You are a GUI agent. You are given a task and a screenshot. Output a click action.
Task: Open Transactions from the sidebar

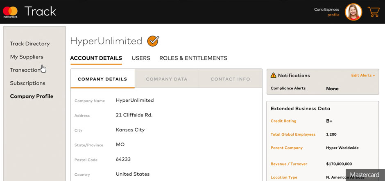(x=25, y=70)
